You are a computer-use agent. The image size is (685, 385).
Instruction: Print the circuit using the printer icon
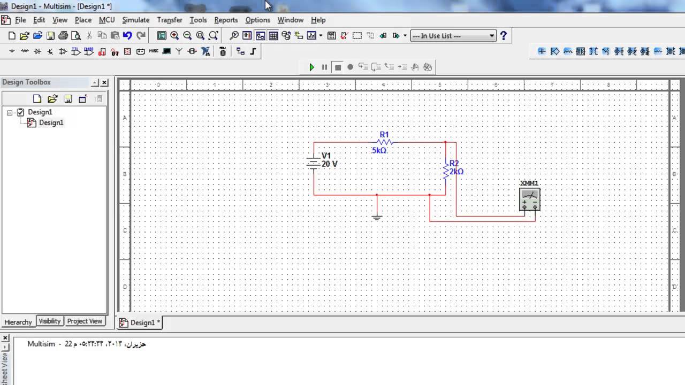(x=63, y=36)
